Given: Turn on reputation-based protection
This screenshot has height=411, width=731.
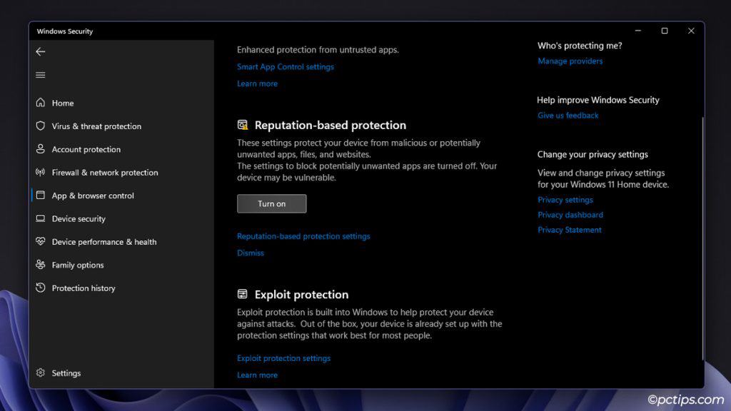Looking at the screenshot, I should pyautogui.click(x=272, y=203).
